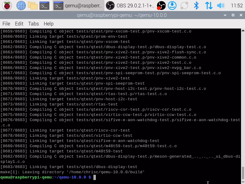
Task: Open the Bluetooth tray menu
Action: (x=196, y=6)
